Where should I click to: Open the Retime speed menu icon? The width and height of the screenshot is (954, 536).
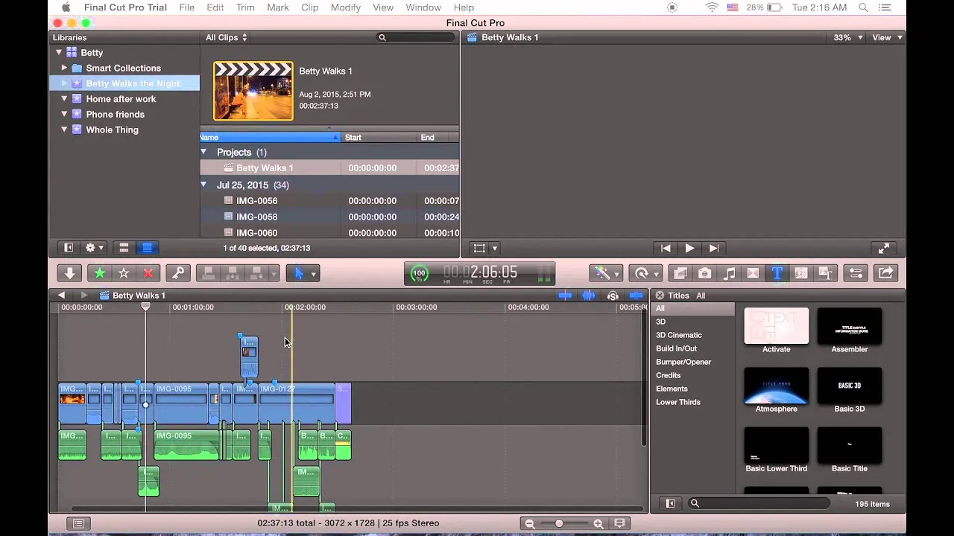[x=645, y=273]
